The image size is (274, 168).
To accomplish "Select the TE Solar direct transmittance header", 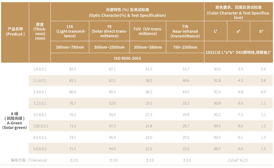I will 109,31.
